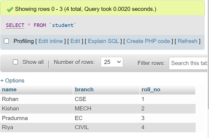
Task: Select the MECH branch cell
Action: tap(83, 109)
